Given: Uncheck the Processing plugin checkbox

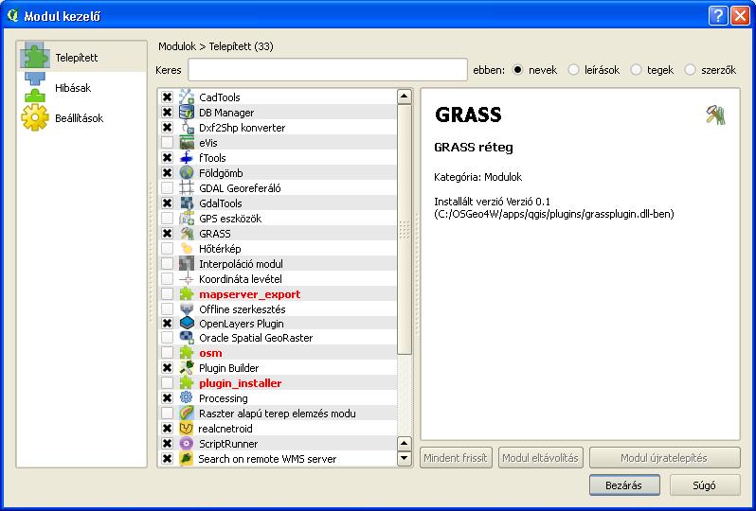Looking at the screenshot, I should pos(168,398).
